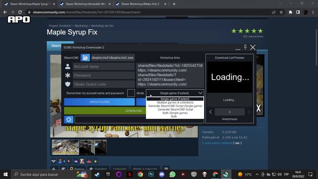318x179 pixels.
Task: Open the change notes '( ver )' link
Action: click(x=238, y=143)
